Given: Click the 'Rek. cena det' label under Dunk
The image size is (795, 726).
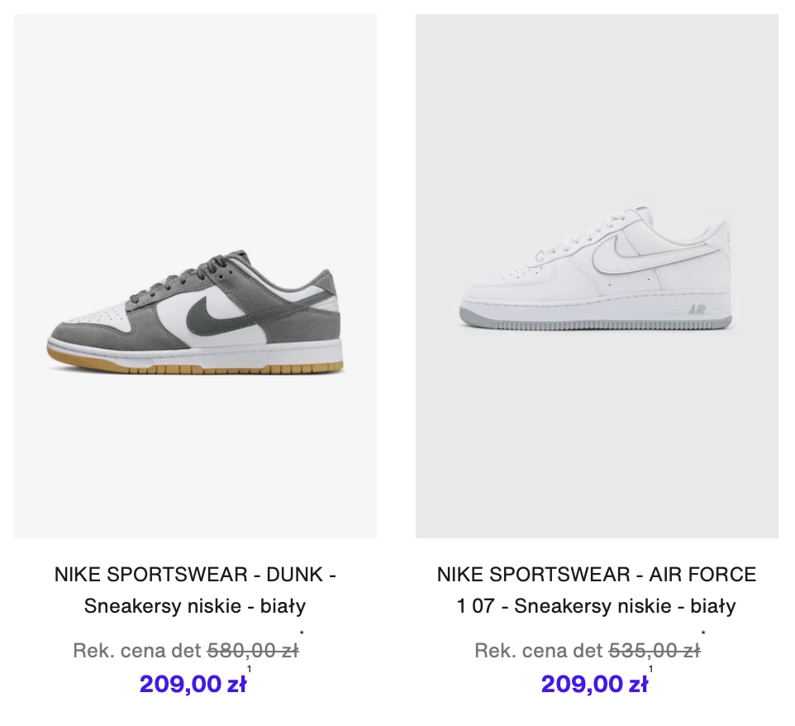Looking at the screenshot, I should [x=137, y=651].
